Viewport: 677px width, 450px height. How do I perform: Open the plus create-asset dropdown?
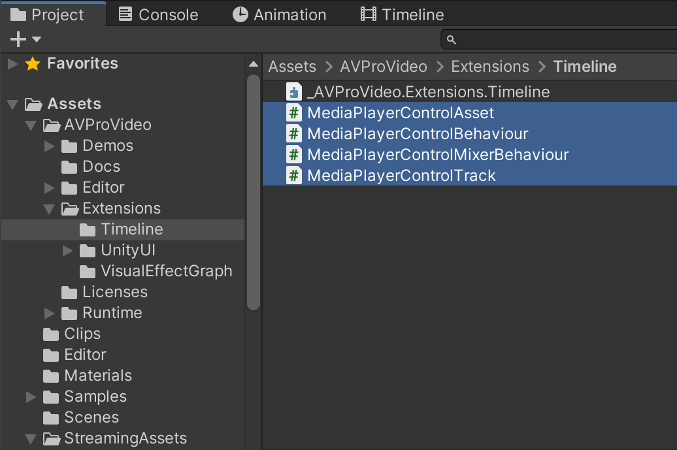pos(25,39)
